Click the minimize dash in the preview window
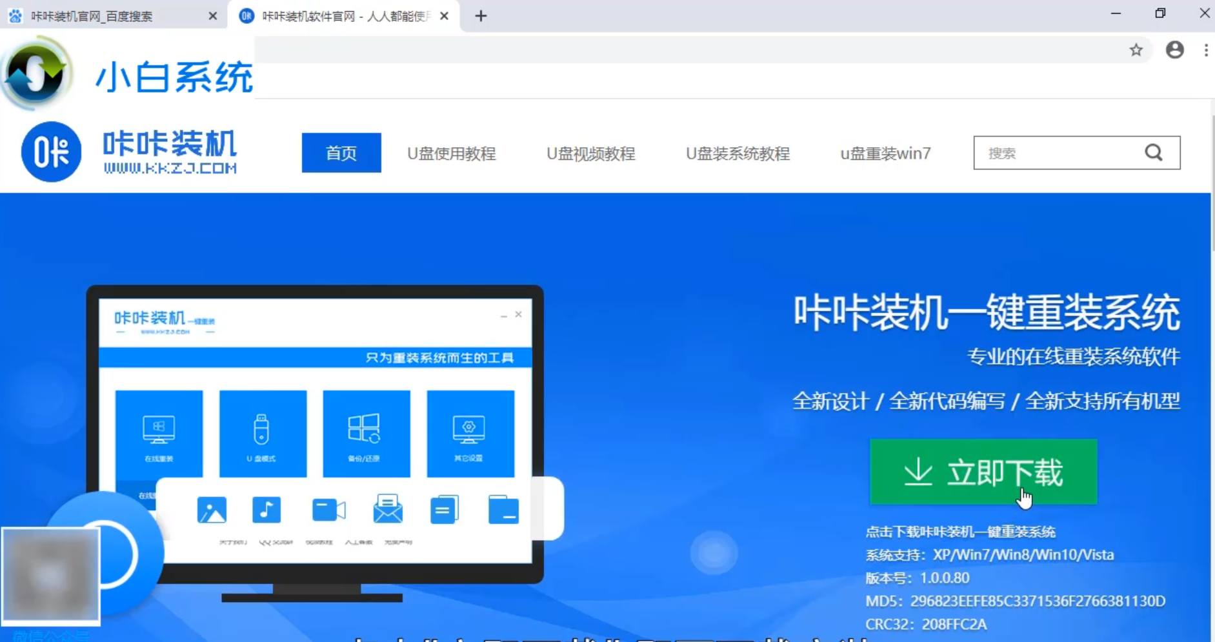This screenshot has width=1215, height=642. coord(503,316)
